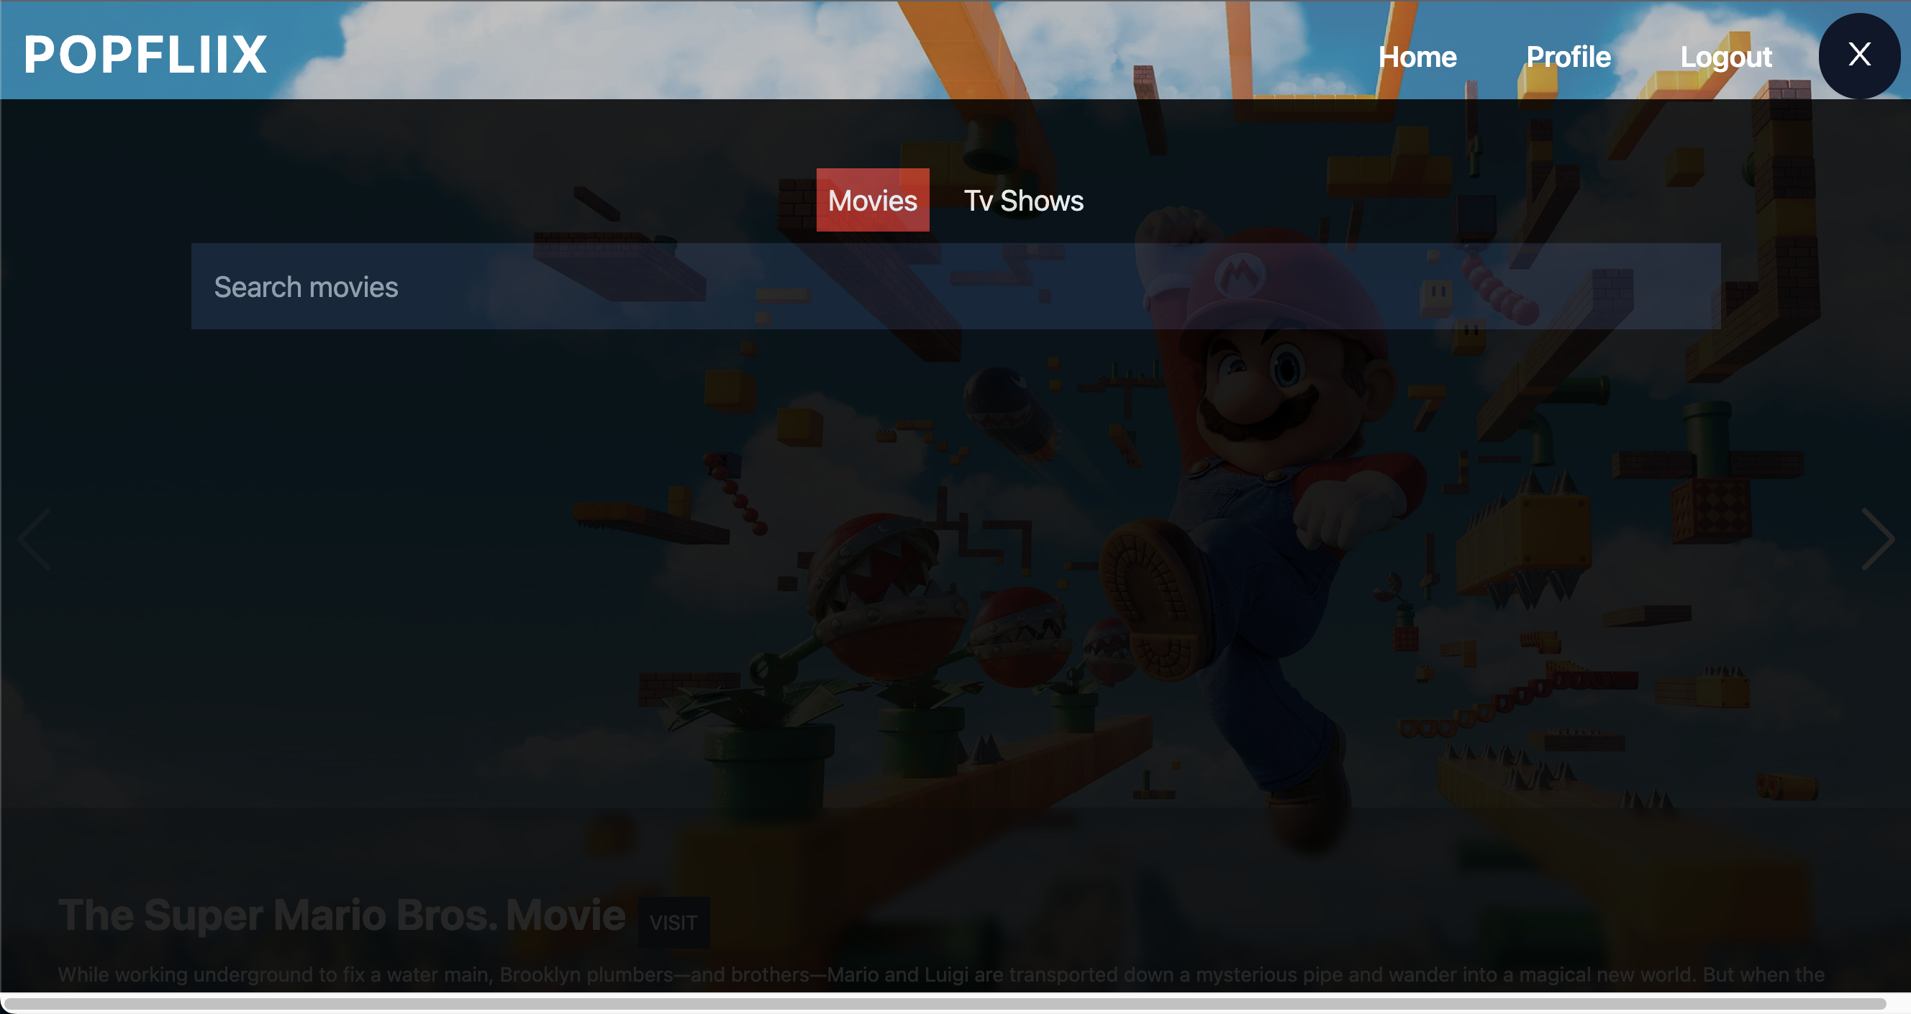Image resolution: width=1911 pixels, height=1014 pixels.
Task: Close the search overlay with X button
Action: point(1858,55)
